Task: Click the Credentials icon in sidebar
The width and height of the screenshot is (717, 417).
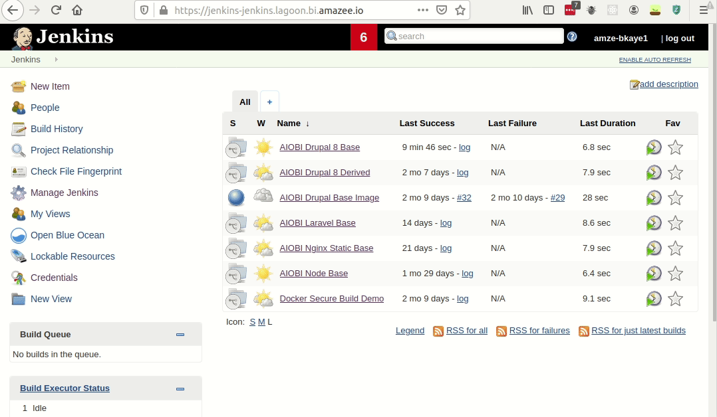Action: pyautogui.click(x=19, y=278)
